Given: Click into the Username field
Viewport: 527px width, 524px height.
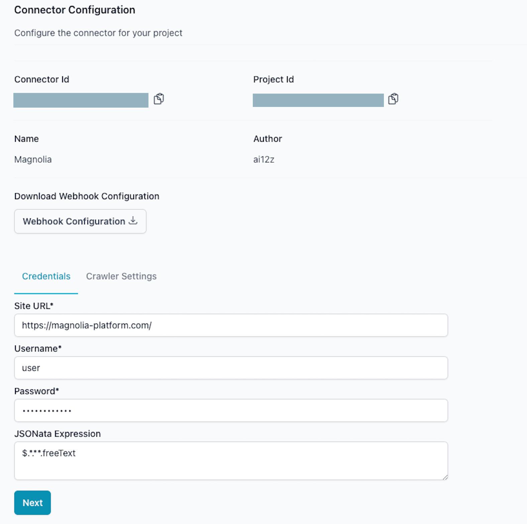Looking at the screenshot, I should 231,368.
